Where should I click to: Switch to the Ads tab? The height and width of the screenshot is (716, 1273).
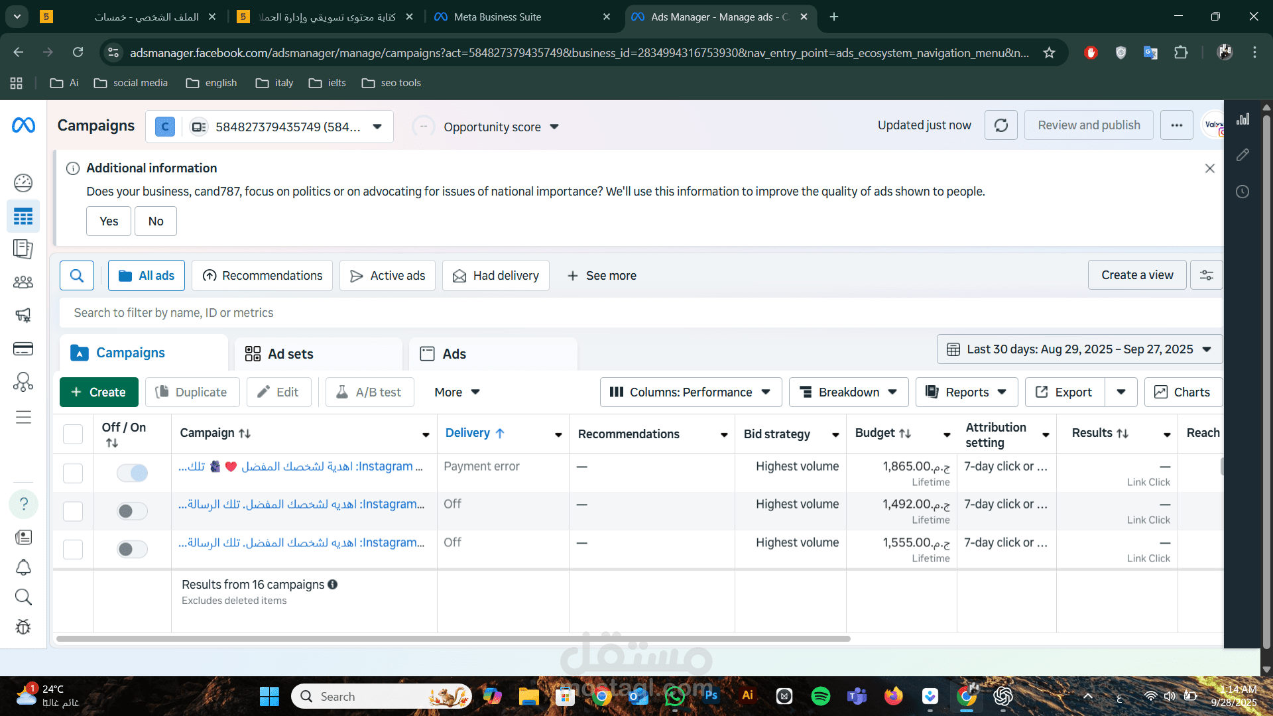click(454, 354)
